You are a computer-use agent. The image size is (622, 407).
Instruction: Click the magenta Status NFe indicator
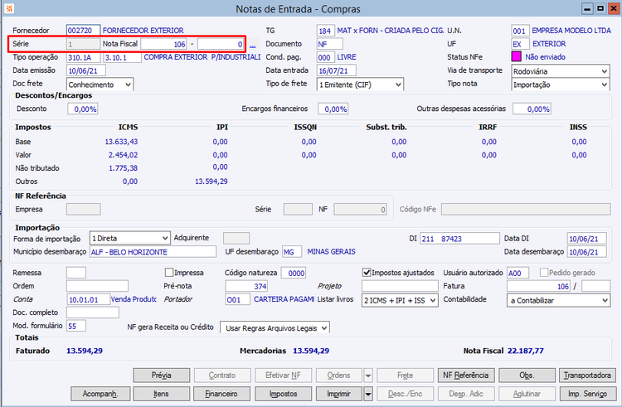tap(517, 57)
